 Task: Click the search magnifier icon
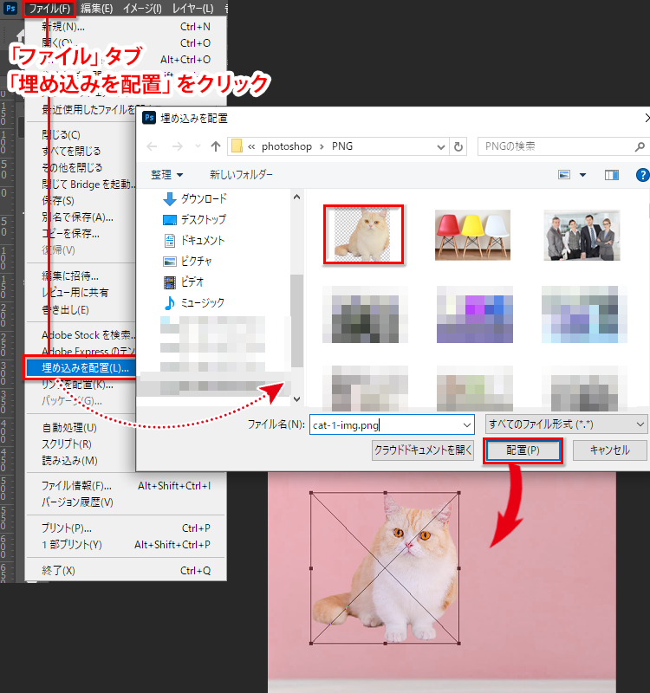click(640, 146)
